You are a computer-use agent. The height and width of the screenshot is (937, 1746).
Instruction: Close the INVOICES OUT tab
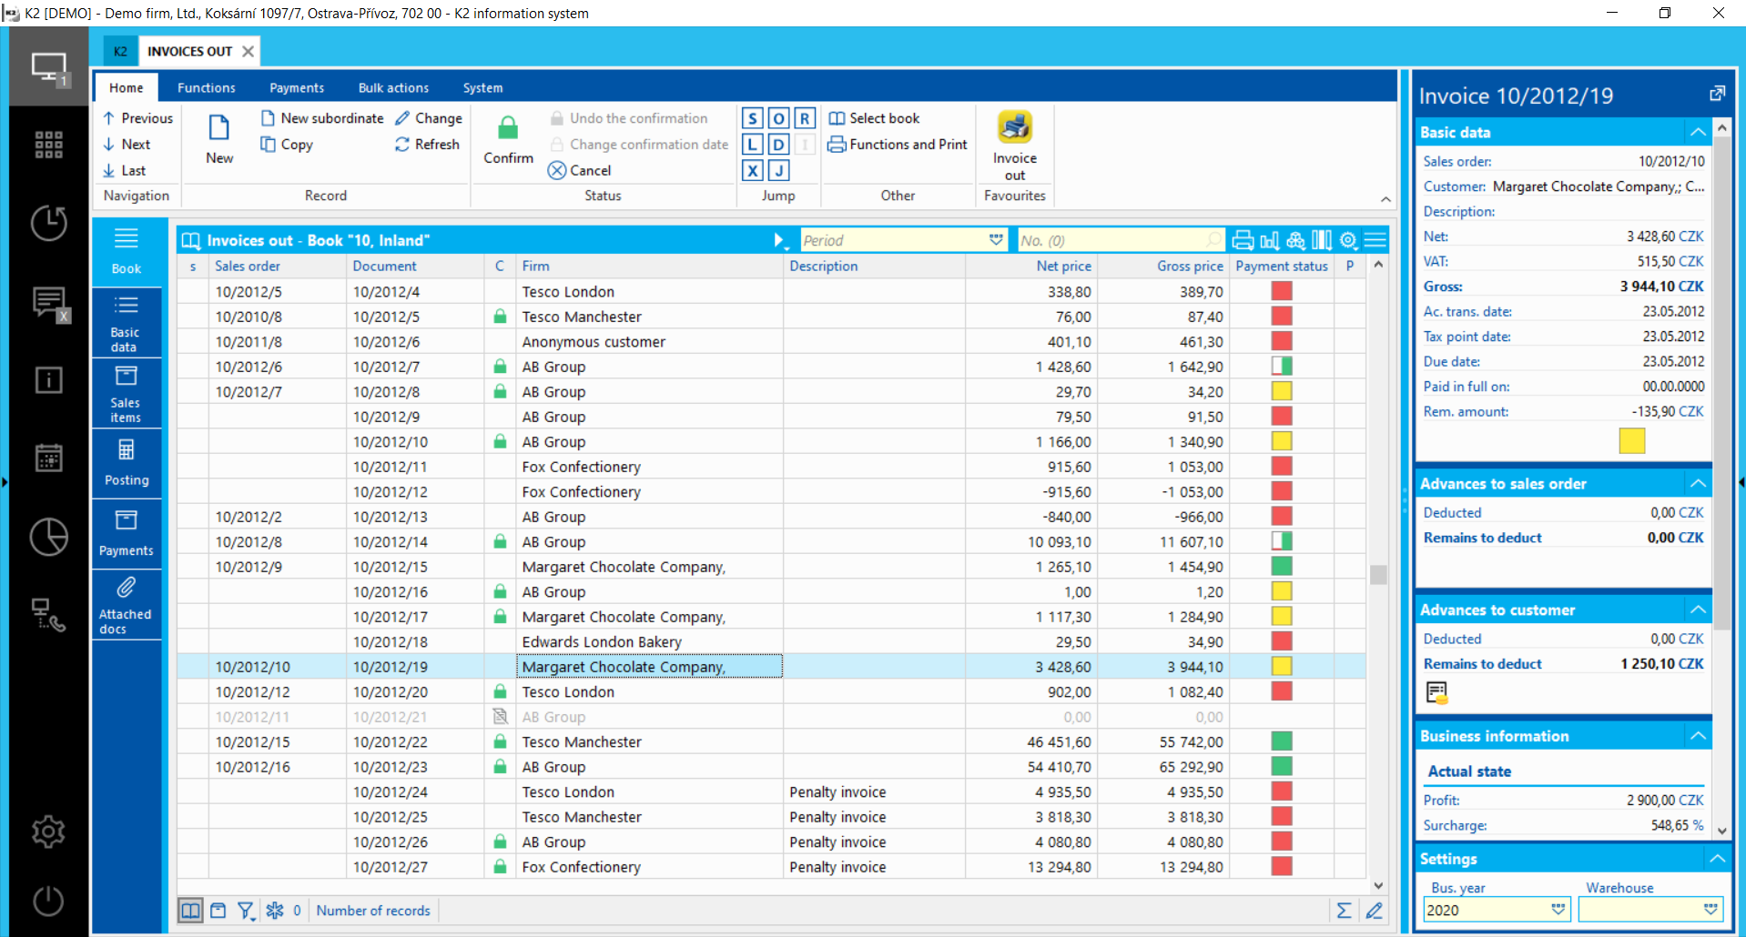coord(248,51)
